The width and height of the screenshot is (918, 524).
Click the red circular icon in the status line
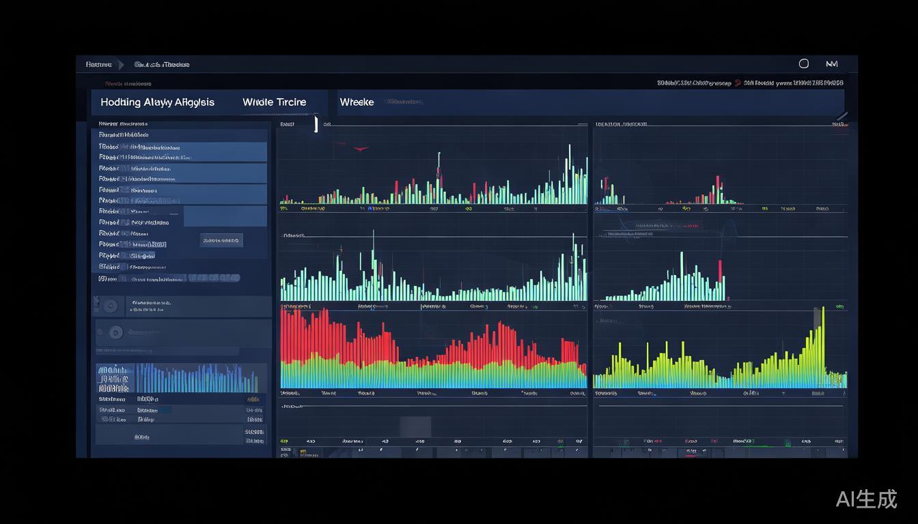click(738, 83)
